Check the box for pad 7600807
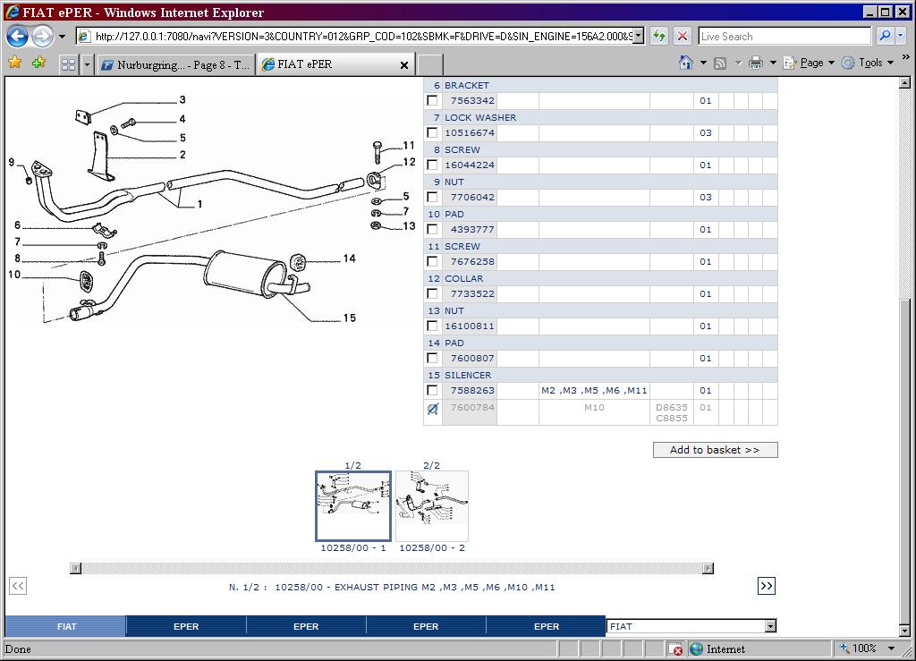The image size is (916, 661). [432, 358]
